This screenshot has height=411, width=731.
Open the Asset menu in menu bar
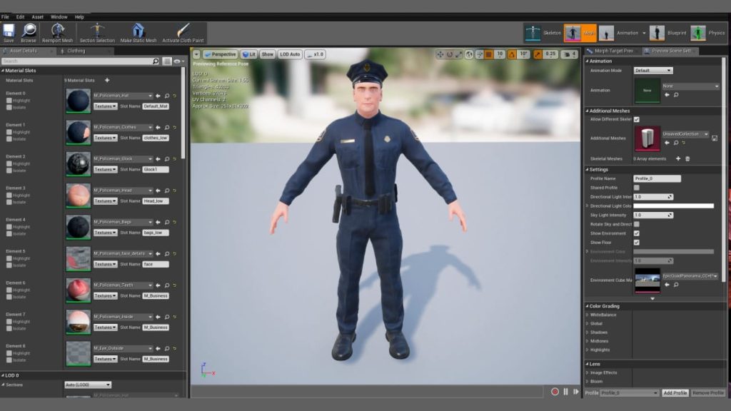click(x=36, y=16)
